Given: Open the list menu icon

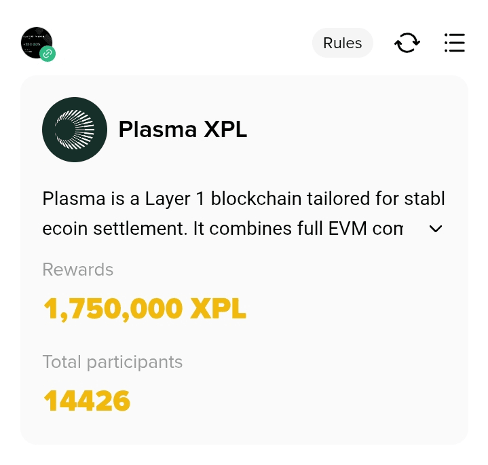Looking at the screenshot, I should 454,43.
